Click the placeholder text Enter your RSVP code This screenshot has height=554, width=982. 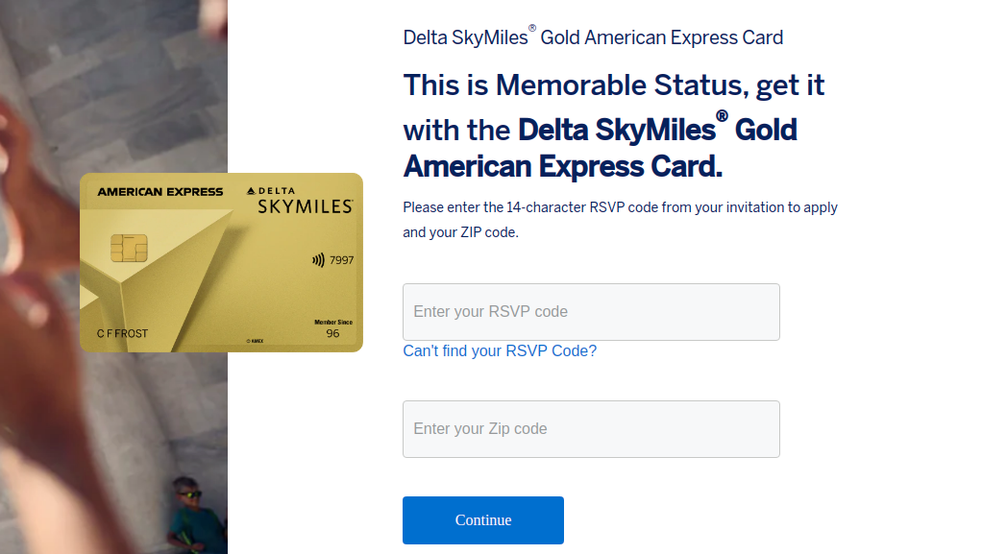tap(490, 311)
